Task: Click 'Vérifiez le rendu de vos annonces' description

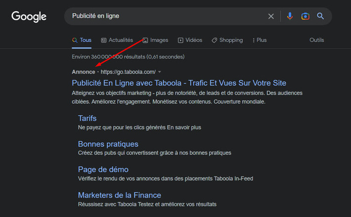Action: click(166, 179)
